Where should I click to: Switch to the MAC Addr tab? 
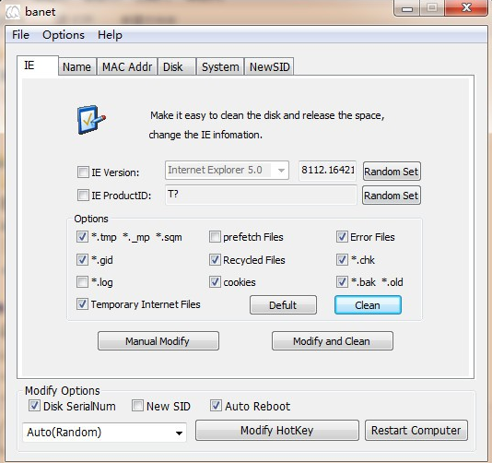127,67
